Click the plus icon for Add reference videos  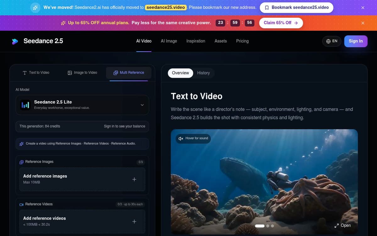tap(134, 222)
